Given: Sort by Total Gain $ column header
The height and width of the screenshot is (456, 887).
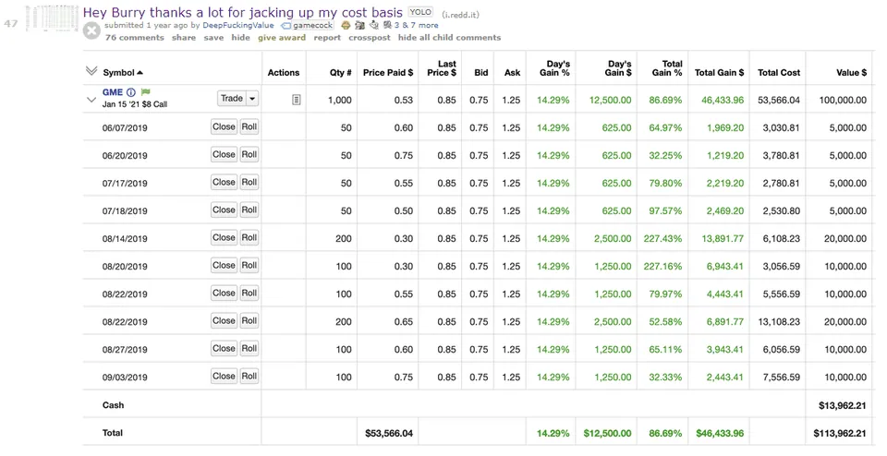Looking at the screenshot, I should (x=719, y=72).
